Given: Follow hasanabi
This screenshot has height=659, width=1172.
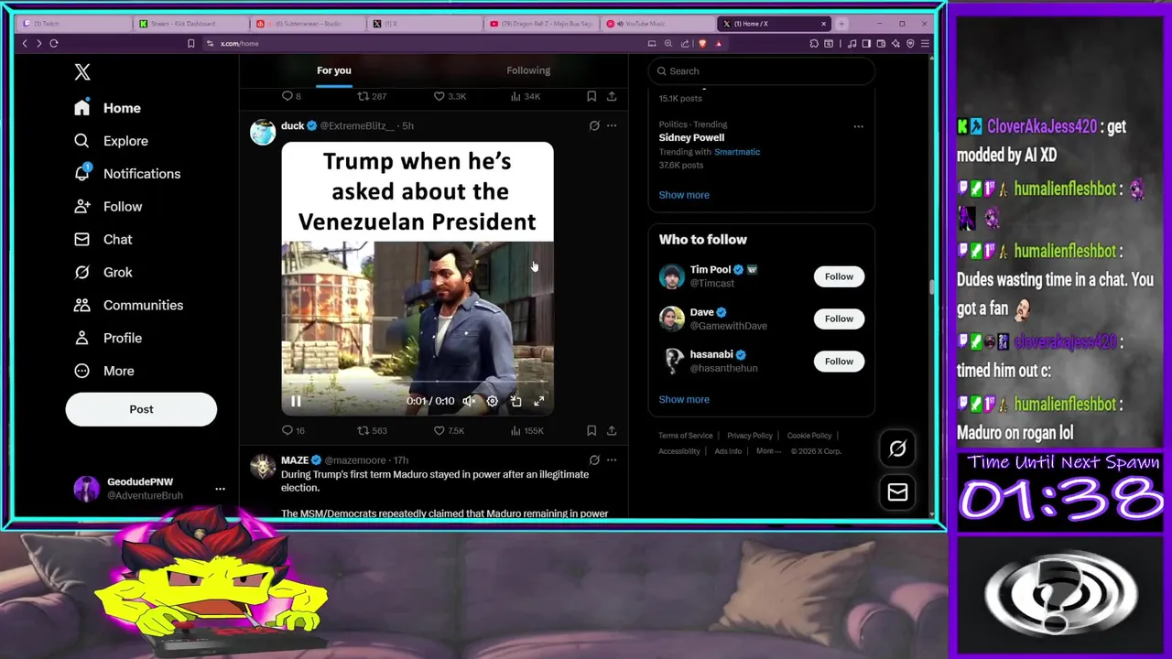Looking at the screenshot, I should [839, 362].
